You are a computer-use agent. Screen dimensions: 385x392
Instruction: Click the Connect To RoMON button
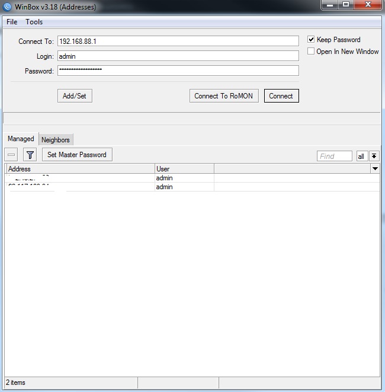[224, 95]
